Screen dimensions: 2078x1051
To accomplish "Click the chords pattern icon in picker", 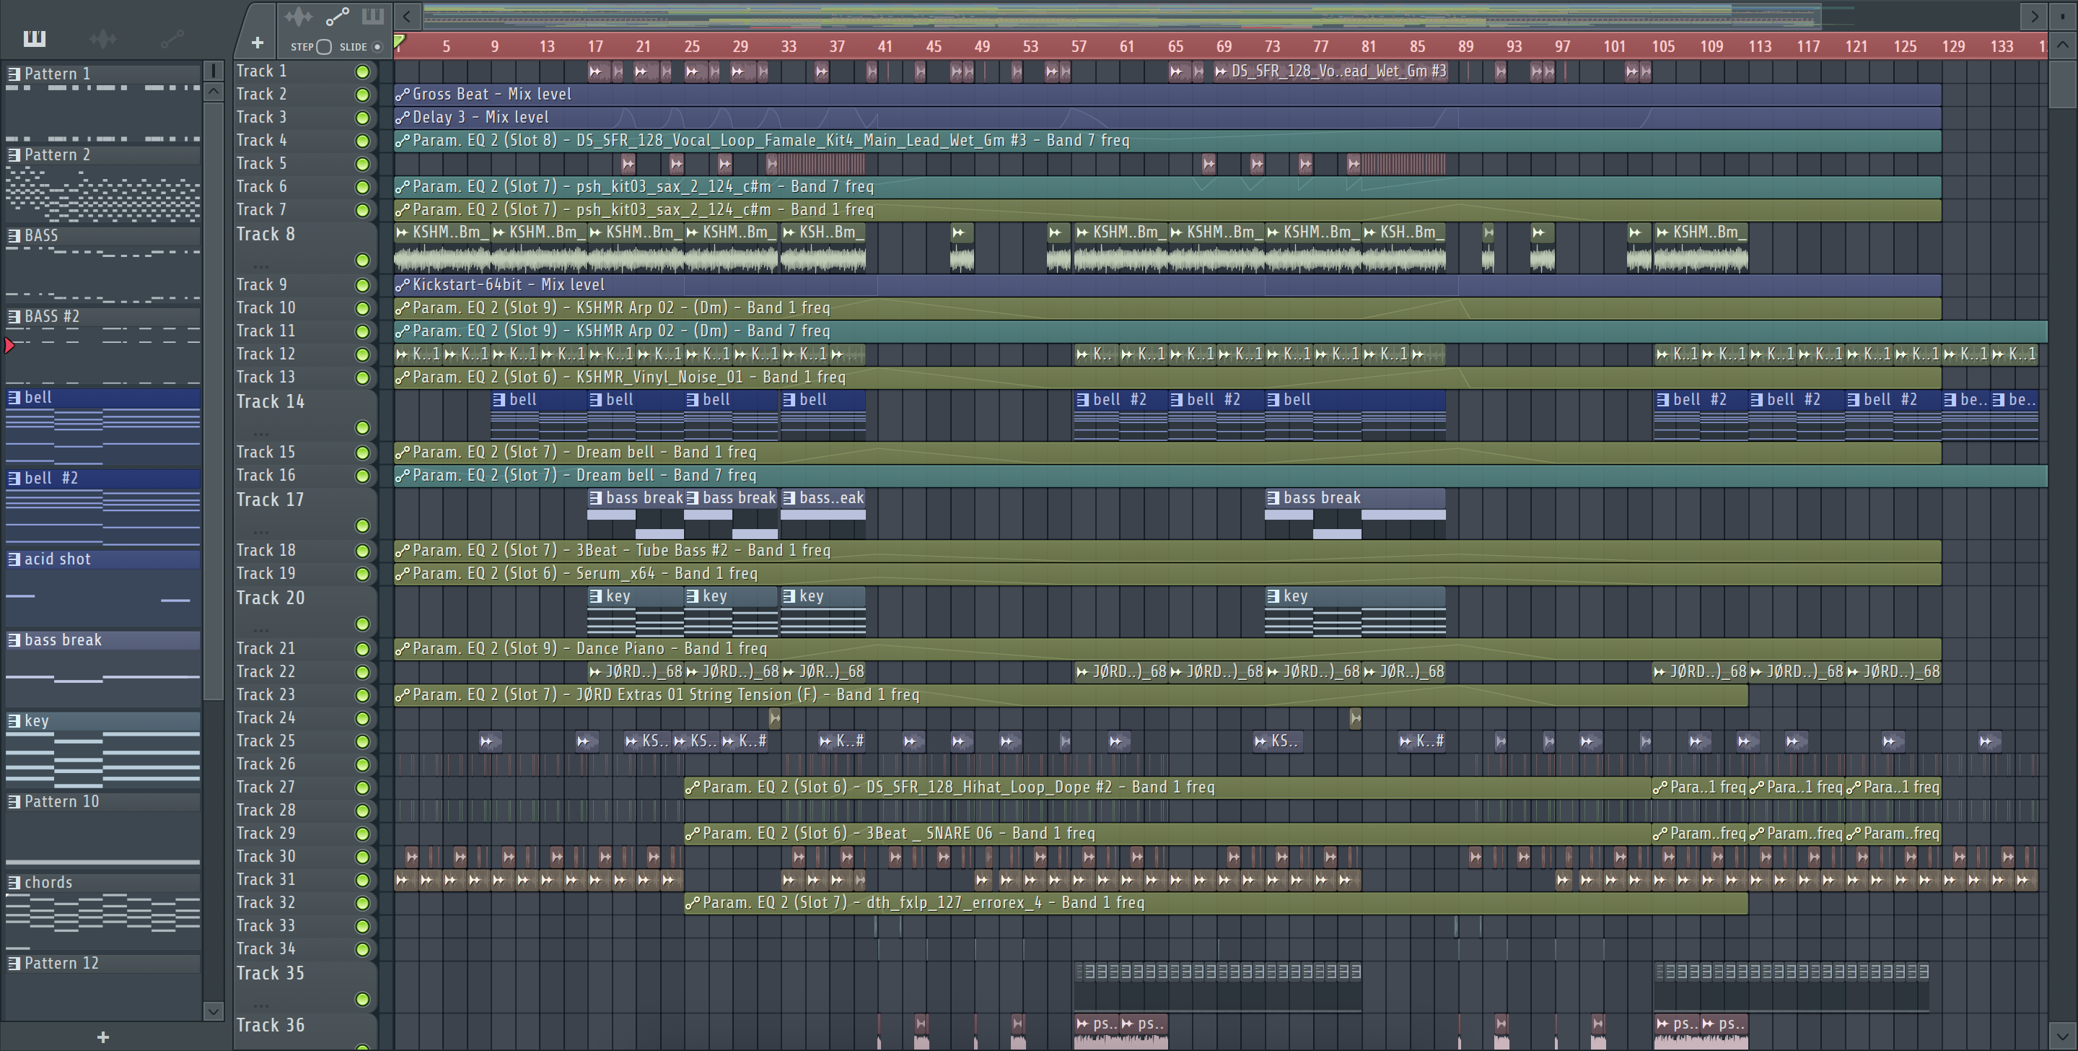I will (x=14, y=882).
